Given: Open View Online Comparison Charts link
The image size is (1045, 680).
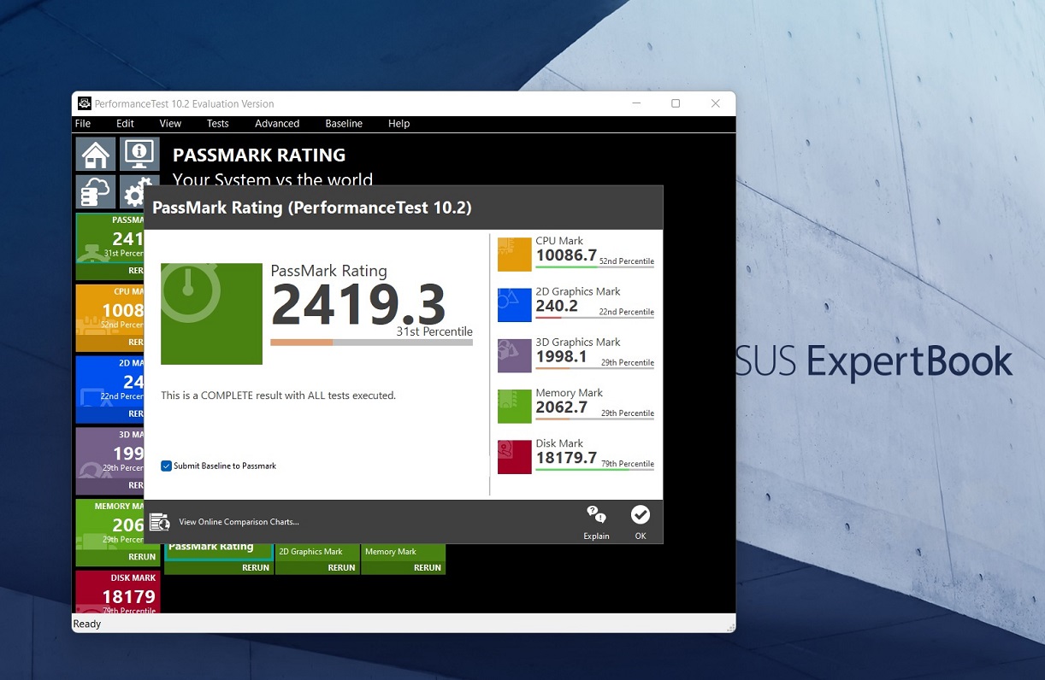Looking at the screenshot, I should (x=239, y=522).
